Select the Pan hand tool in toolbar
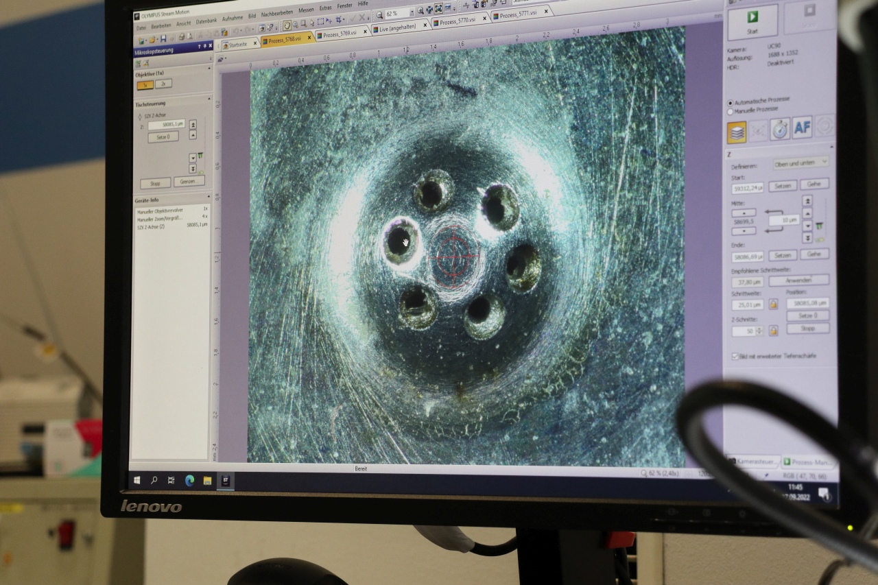Viewport: 878px width, 585px height. click(287, 25)
